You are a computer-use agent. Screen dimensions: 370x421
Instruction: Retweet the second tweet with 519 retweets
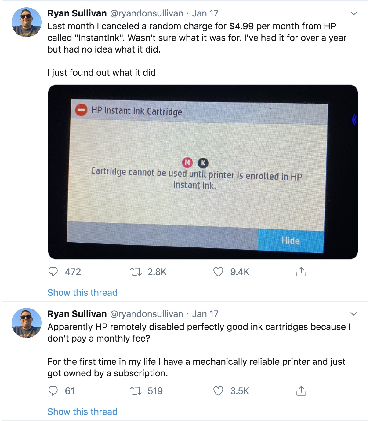[136, 391]
